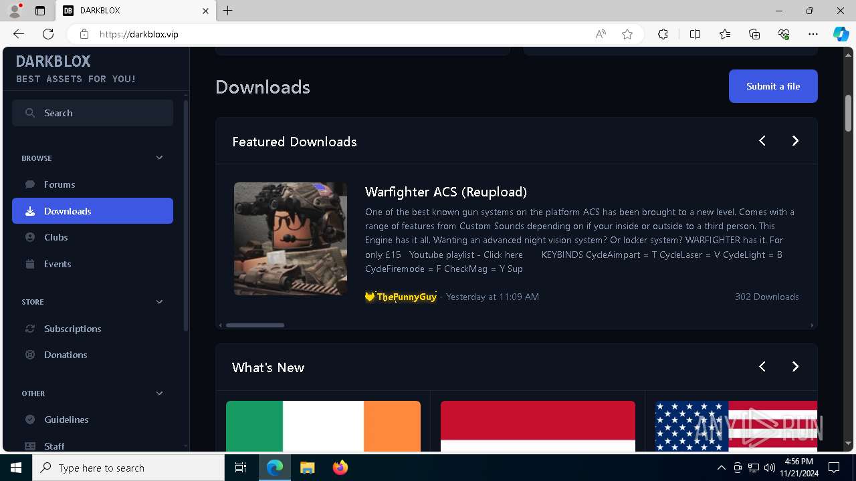The width and height of the screenshot is (856, 481).
Task: Open the Irish flag download thumbnail
Action: pyautogui.click(x=323, y=426)
